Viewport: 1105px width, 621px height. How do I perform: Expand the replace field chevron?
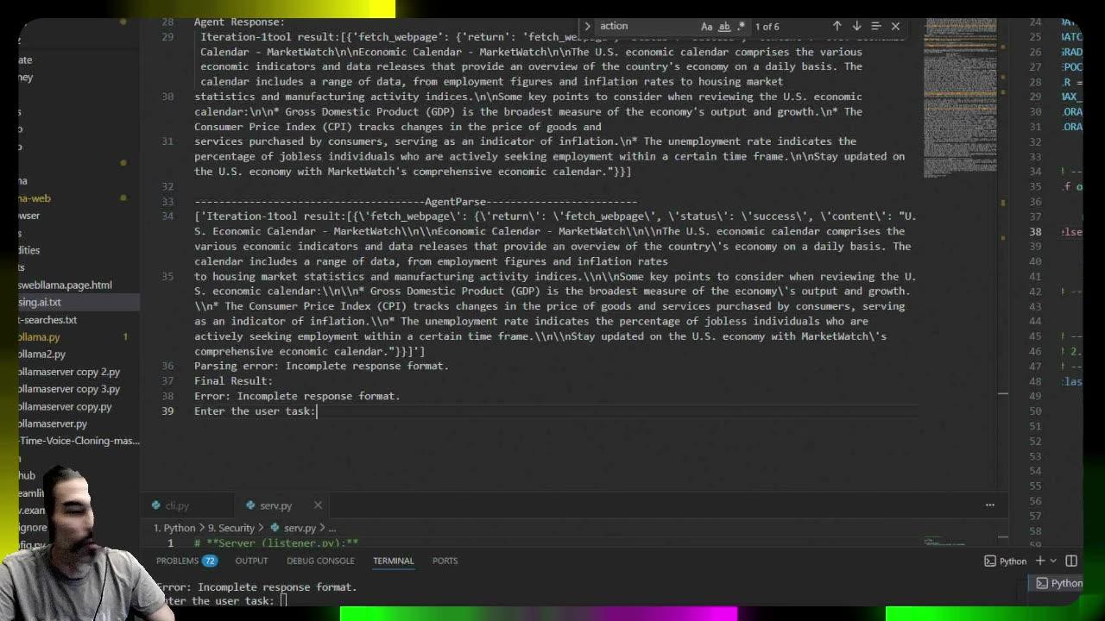[x=587, y=27]
